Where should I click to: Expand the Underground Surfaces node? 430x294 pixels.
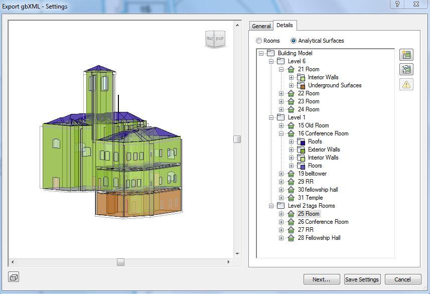click(291, 86)
